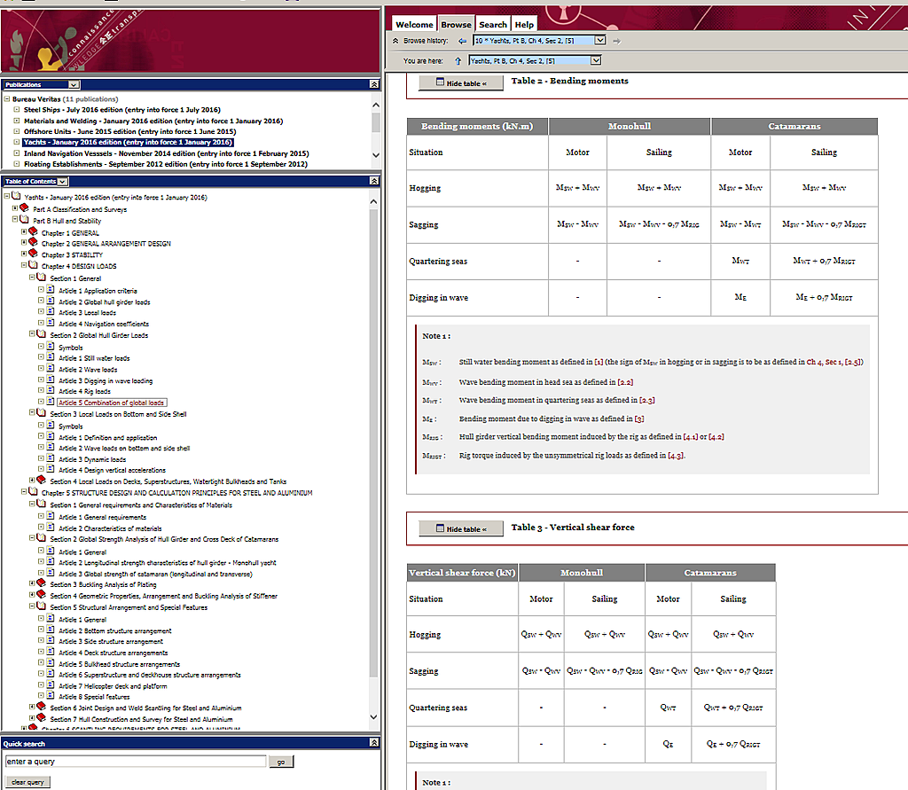Follow the [2.2] reference link in Note 1
Screen dimensions: 908x790
click(625, 382)
